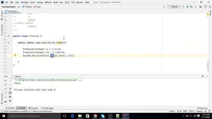The image size is (212, 119).
Task: Run with Coverage from the toolbar
Action: [x=191, y=7]
